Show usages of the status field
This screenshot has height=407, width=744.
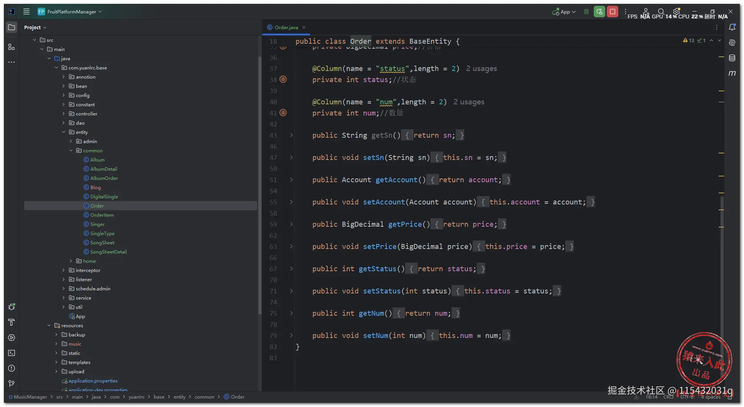point(481,68)
